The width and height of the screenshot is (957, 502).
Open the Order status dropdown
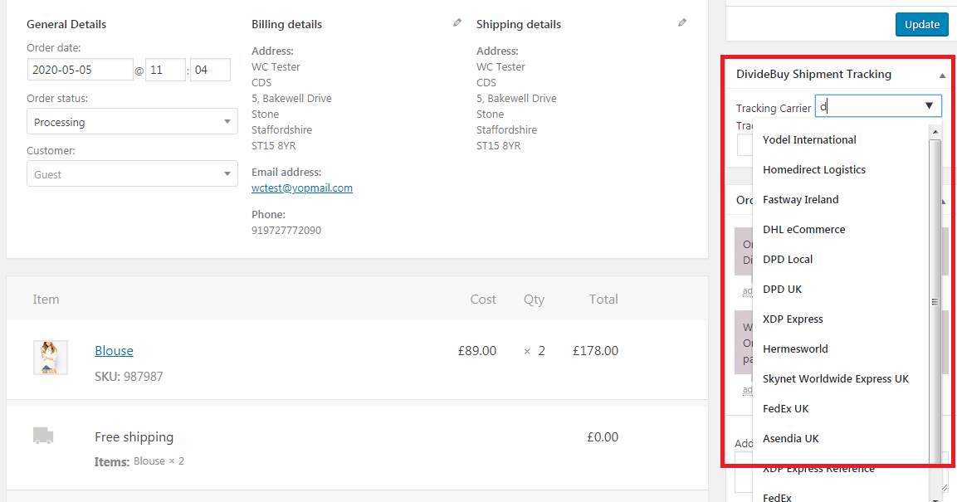point(133,122)
